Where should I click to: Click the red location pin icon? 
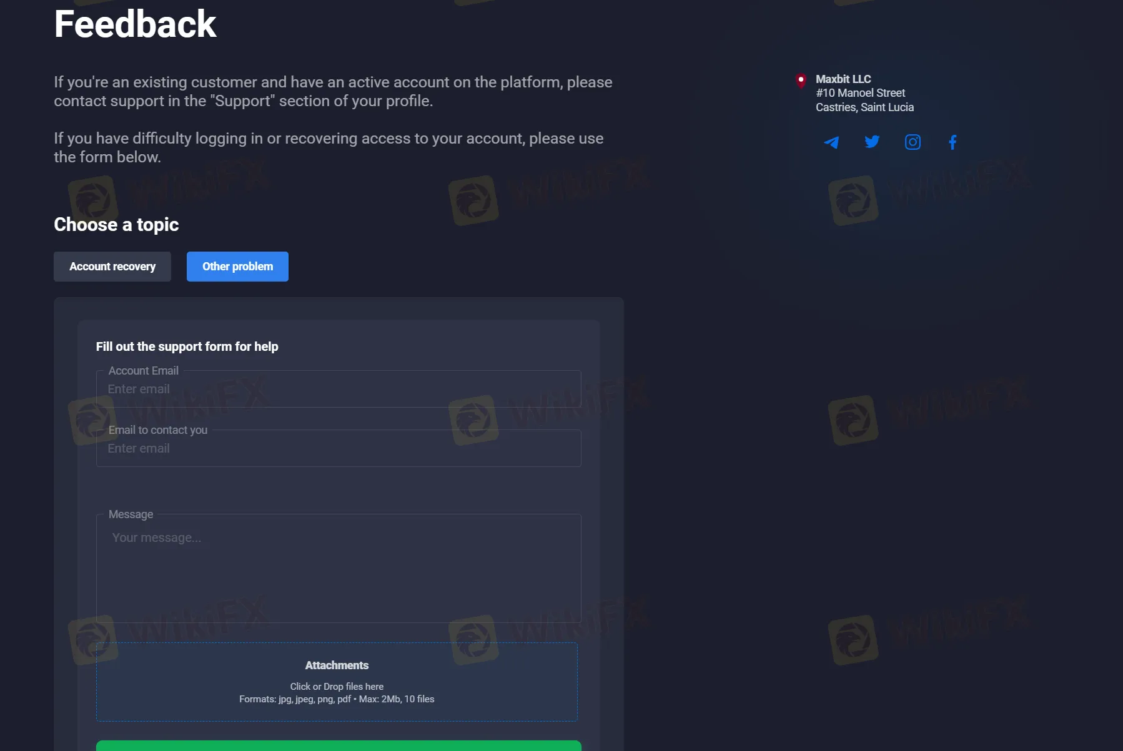[801, 81]
